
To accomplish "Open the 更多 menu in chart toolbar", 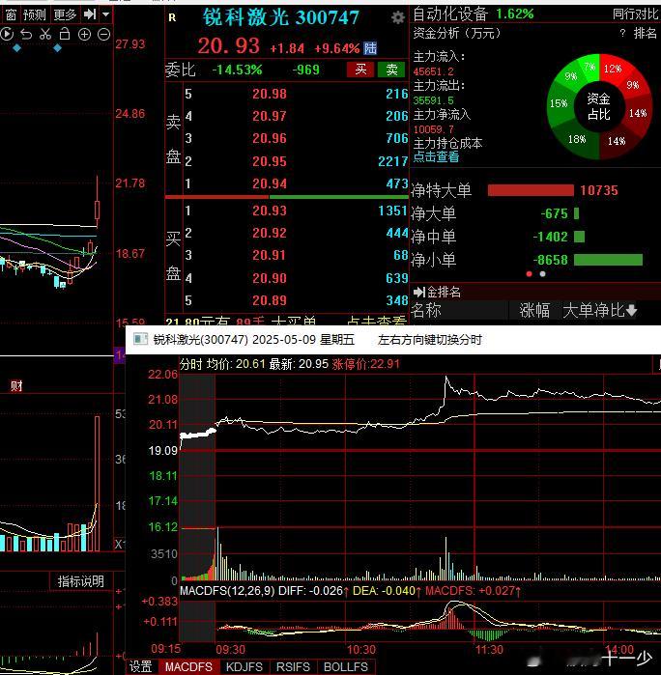I will 65,15.
